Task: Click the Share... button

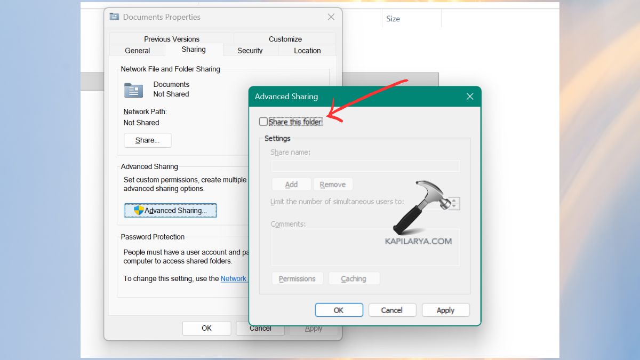Action: (147, 140)
